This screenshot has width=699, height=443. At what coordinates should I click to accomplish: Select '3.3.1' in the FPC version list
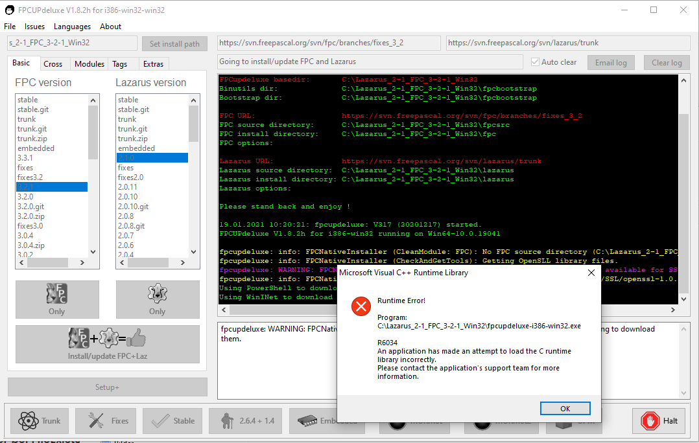(25, 157)
